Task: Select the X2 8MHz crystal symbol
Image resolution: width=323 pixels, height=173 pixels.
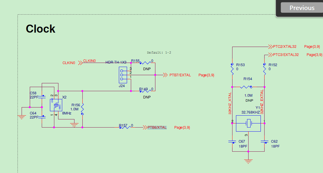Action: coord(56,105)
